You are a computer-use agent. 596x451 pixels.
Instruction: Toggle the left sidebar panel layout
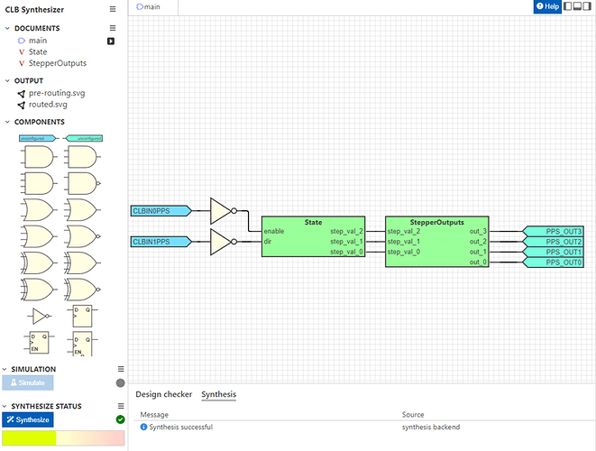pos(567,6)
